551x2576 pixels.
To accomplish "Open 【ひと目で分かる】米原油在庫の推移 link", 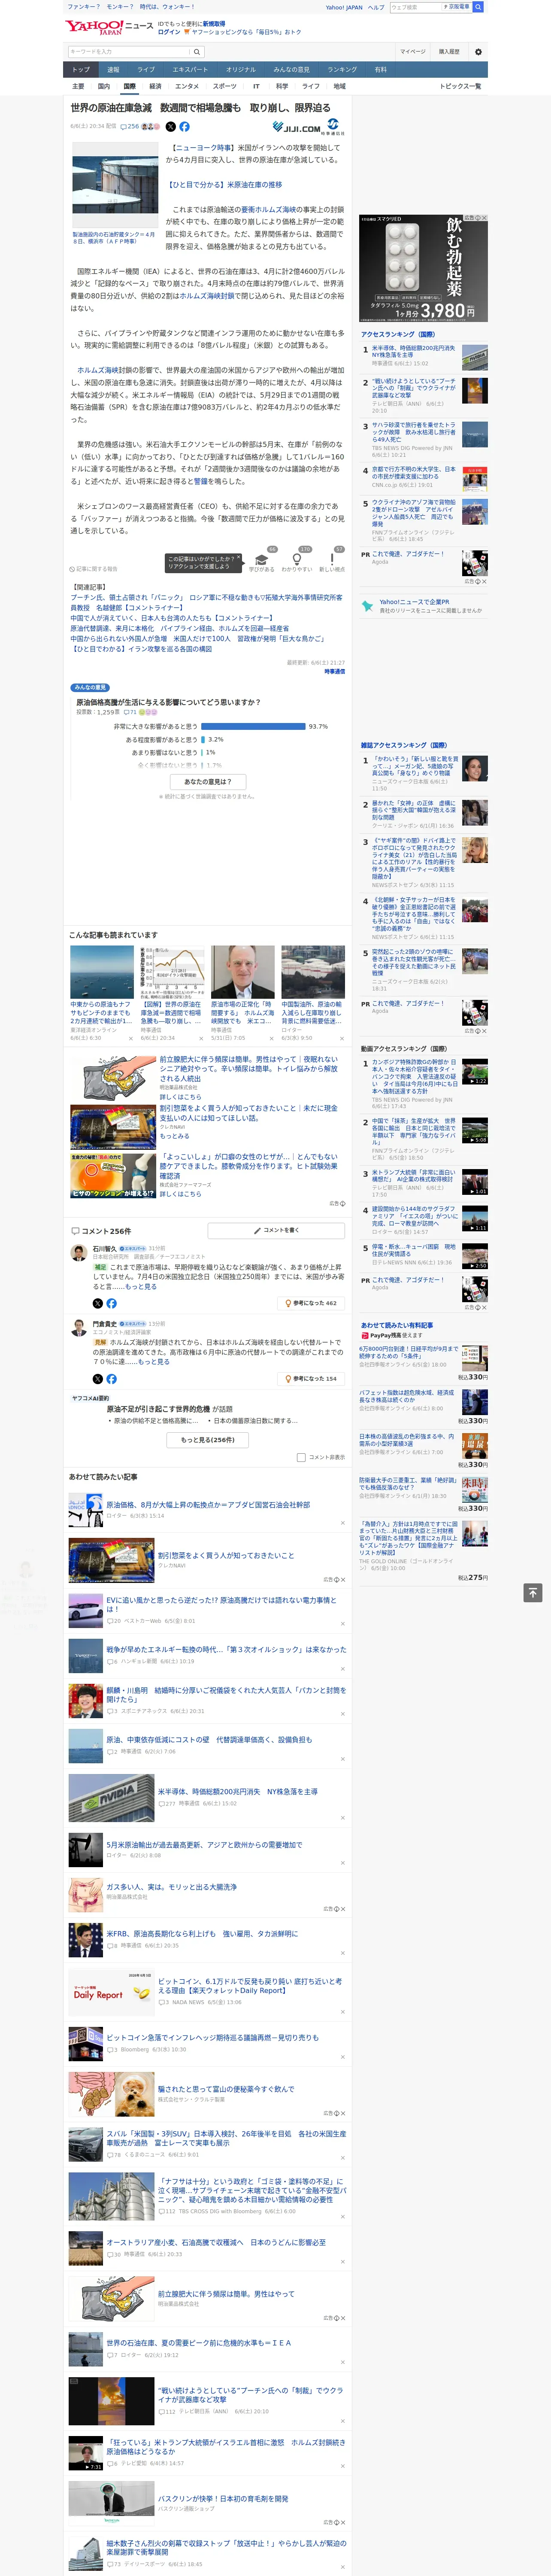I will tap(224, 185).
